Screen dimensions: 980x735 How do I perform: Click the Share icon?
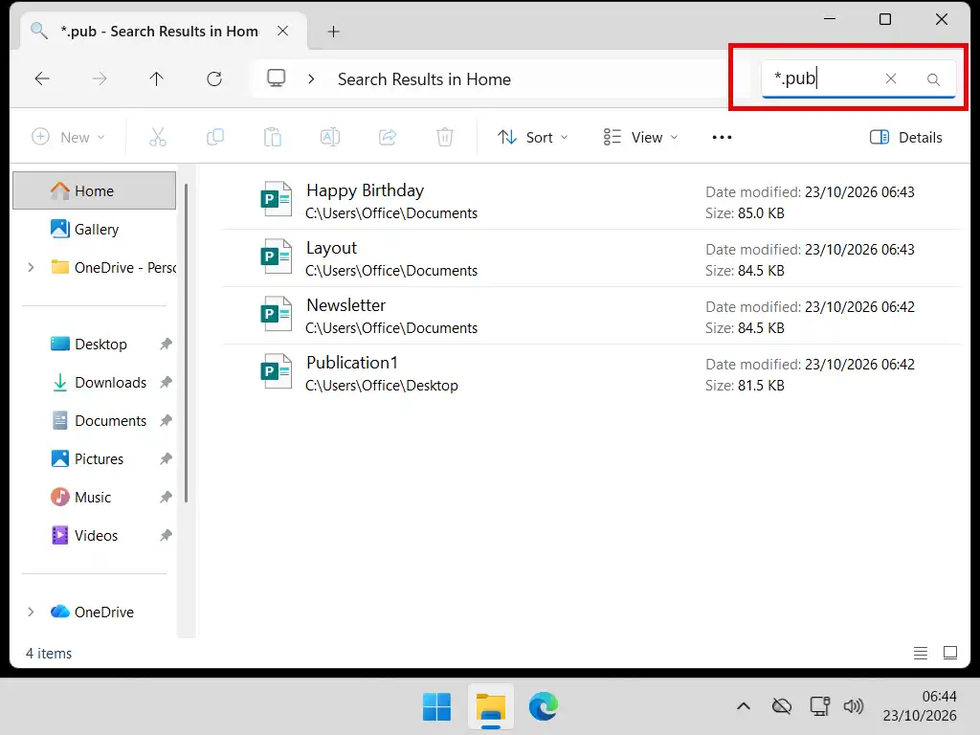[x=388, y=137]
